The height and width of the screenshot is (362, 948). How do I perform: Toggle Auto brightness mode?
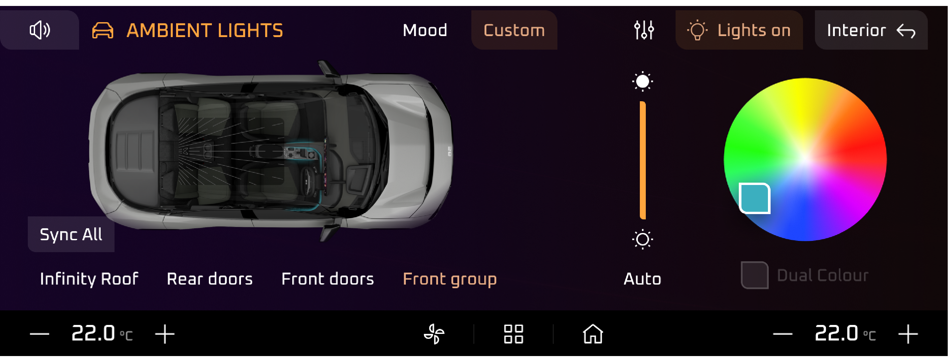[642, 279]
